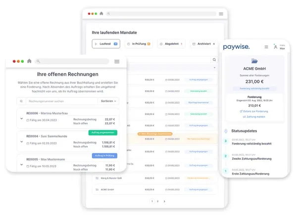Click Zahlung melden link
Image resolution: width=297 pixels, height=217 pixels.
[254, 117]
